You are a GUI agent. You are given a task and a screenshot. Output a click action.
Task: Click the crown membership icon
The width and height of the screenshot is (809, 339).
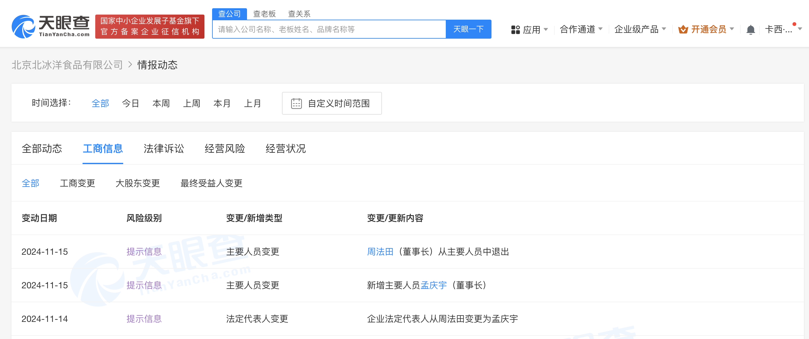[x=683, y=29]
